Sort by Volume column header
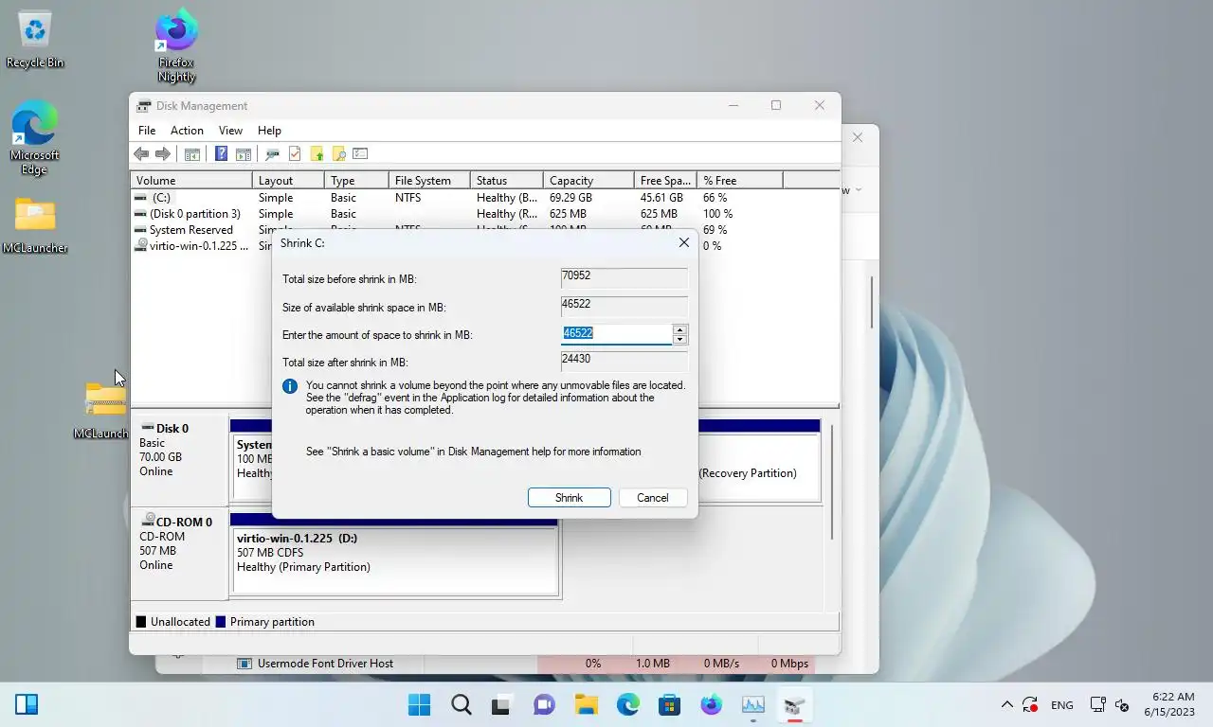This screenshot has height=727, width=1213. pyautogui.click(x=190, y=180)
